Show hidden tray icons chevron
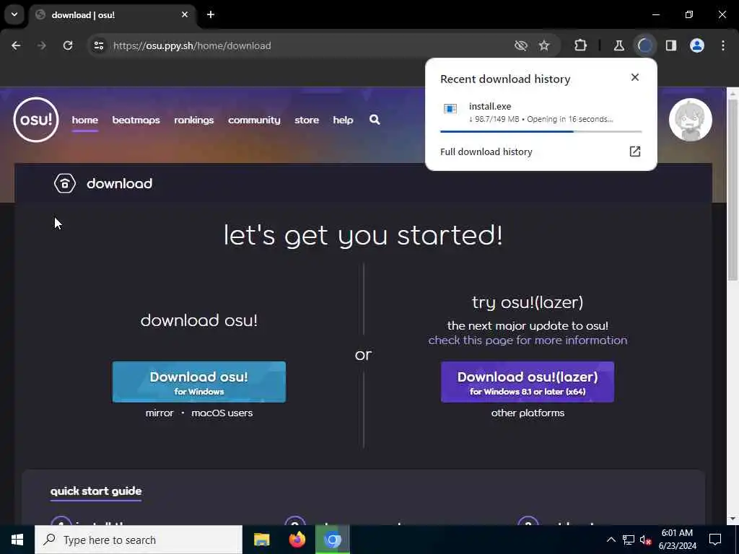 point(611,540)
